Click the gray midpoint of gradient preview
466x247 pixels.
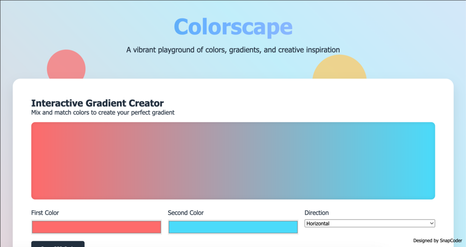233,161
